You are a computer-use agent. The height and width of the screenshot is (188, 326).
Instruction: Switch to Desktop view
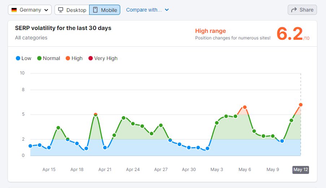coord(72,10)
